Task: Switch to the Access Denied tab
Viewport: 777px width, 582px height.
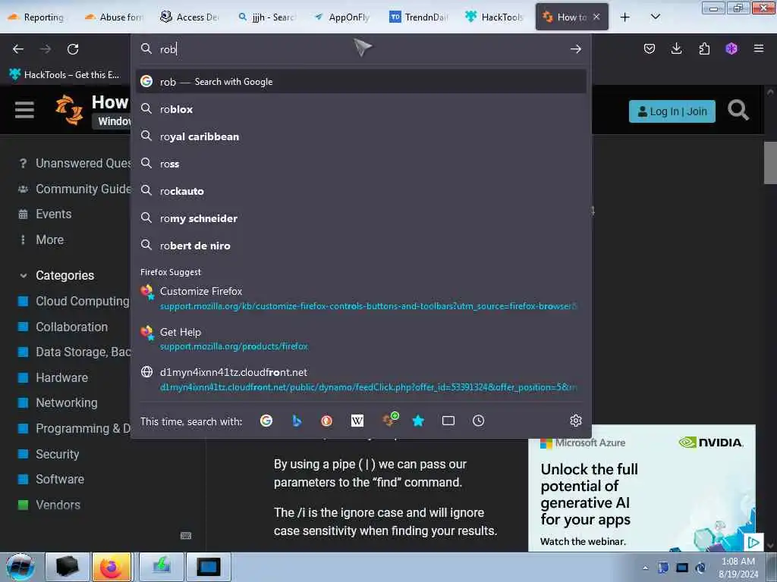Action: pyautogui.click(x=189, y=17)
